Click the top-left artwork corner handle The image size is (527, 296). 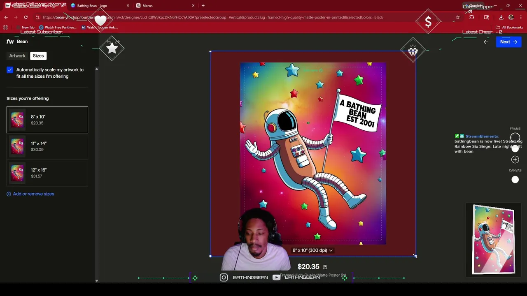[x=210, y=51]
